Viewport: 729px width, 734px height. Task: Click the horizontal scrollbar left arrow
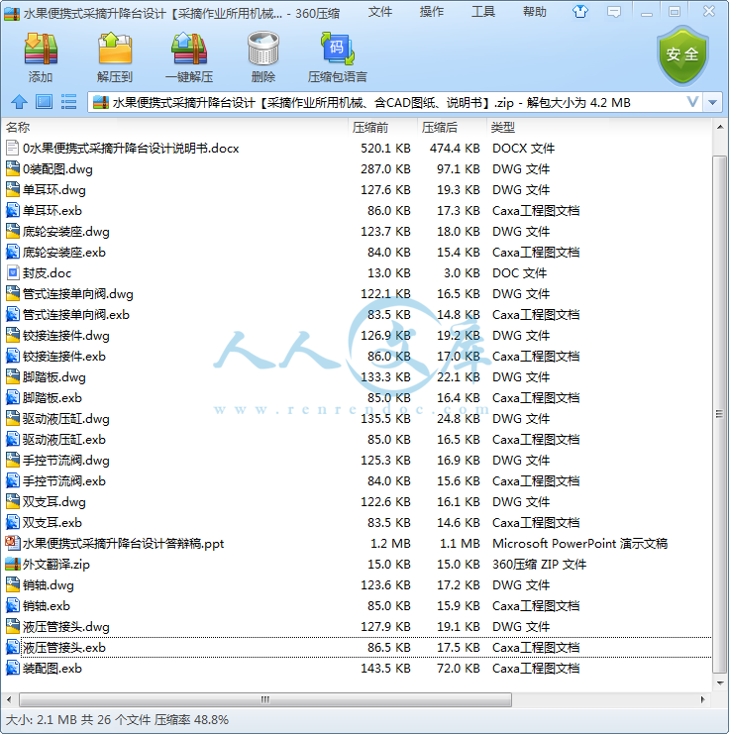coord(9,700)
